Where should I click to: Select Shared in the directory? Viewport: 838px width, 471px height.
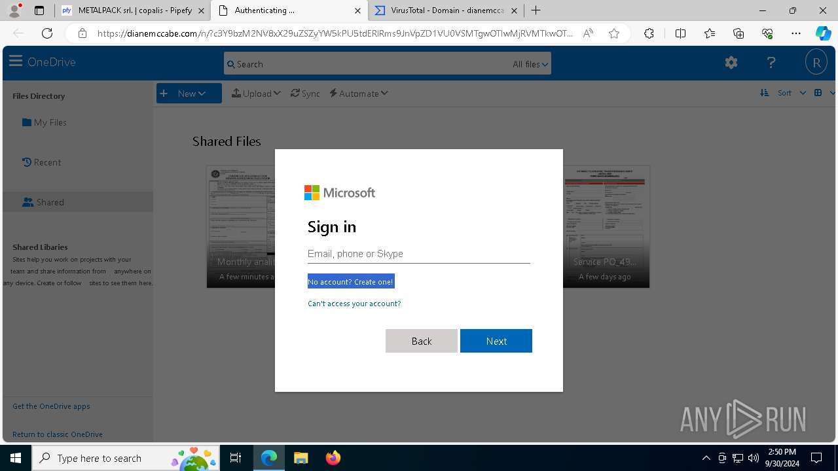(77, 202)
